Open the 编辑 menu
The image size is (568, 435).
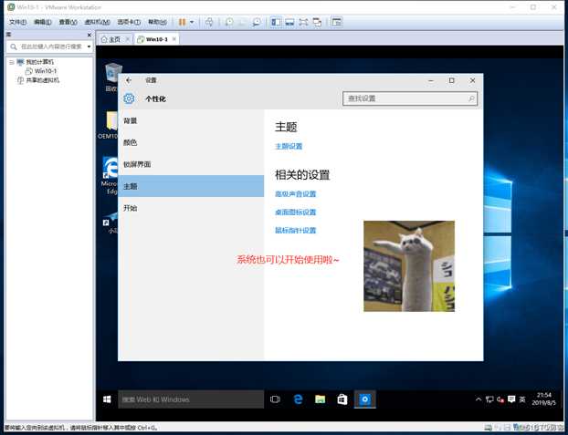tap(43, 23)
